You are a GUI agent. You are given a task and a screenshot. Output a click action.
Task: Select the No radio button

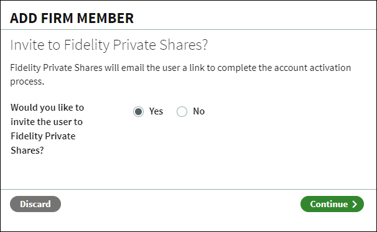182,111
